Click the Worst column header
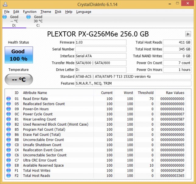This screenshot has width=196, height=184. coord(124,93)
